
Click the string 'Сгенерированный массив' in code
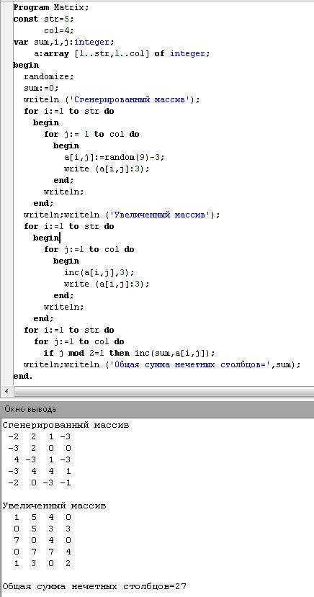click(x=131, y=99)
